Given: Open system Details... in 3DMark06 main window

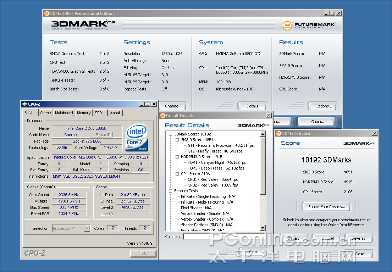Looking at the screenshot, I should coord(254,106).
